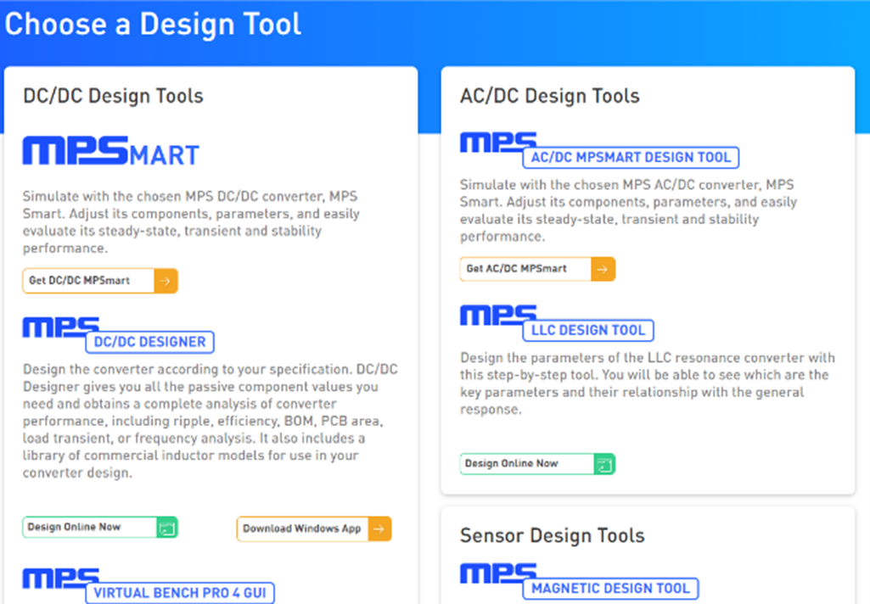Click the DC/DC Design Tools heading
This screenshot has height=604, width=870.
click(x=113, y=96)
